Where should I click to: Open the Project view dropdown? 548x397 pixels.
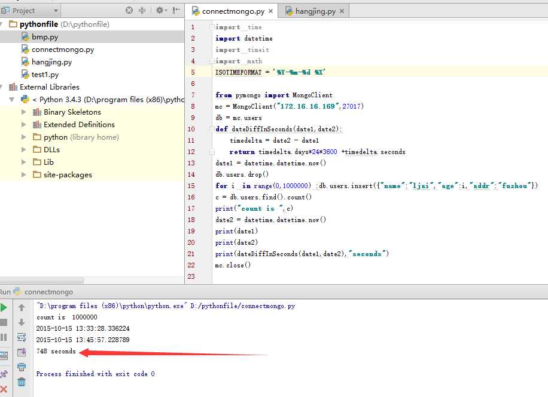(56, 11)
